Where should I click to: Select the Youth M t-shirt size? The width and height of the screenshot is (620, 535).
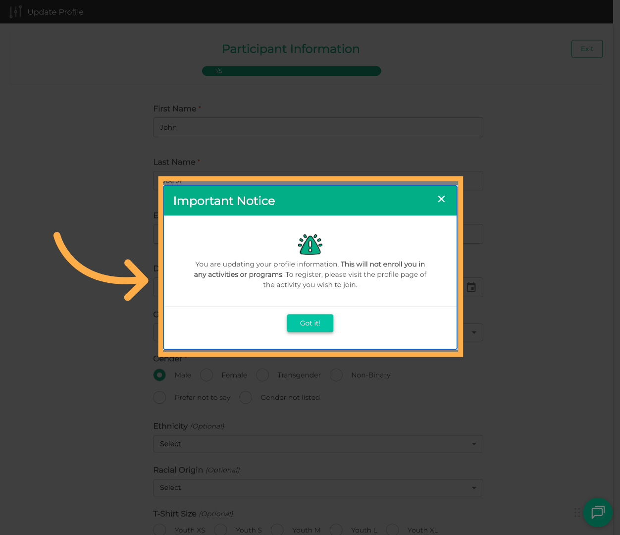[277, 530]
